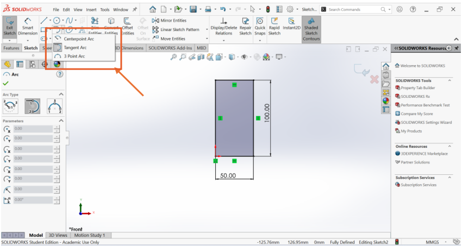
Task: Switch to the Motion Study 1 tab
Action: (90, 235)
